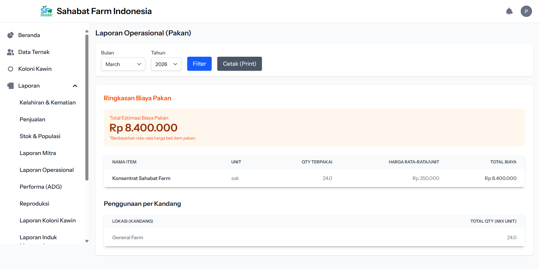Screen dimensions: 539x269
Task: Open the Bulan month dropdown
Action: click(x=123, y=64)
